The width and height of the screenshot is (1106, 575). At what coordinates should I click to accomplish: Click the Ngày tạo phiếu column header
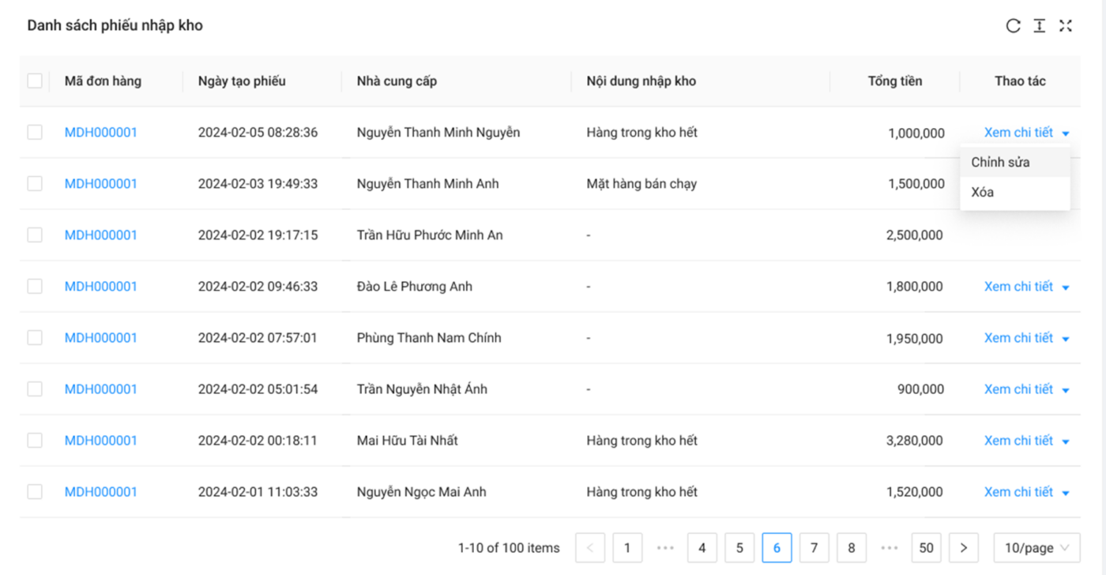pyautogui.click(x=242, y=81)
